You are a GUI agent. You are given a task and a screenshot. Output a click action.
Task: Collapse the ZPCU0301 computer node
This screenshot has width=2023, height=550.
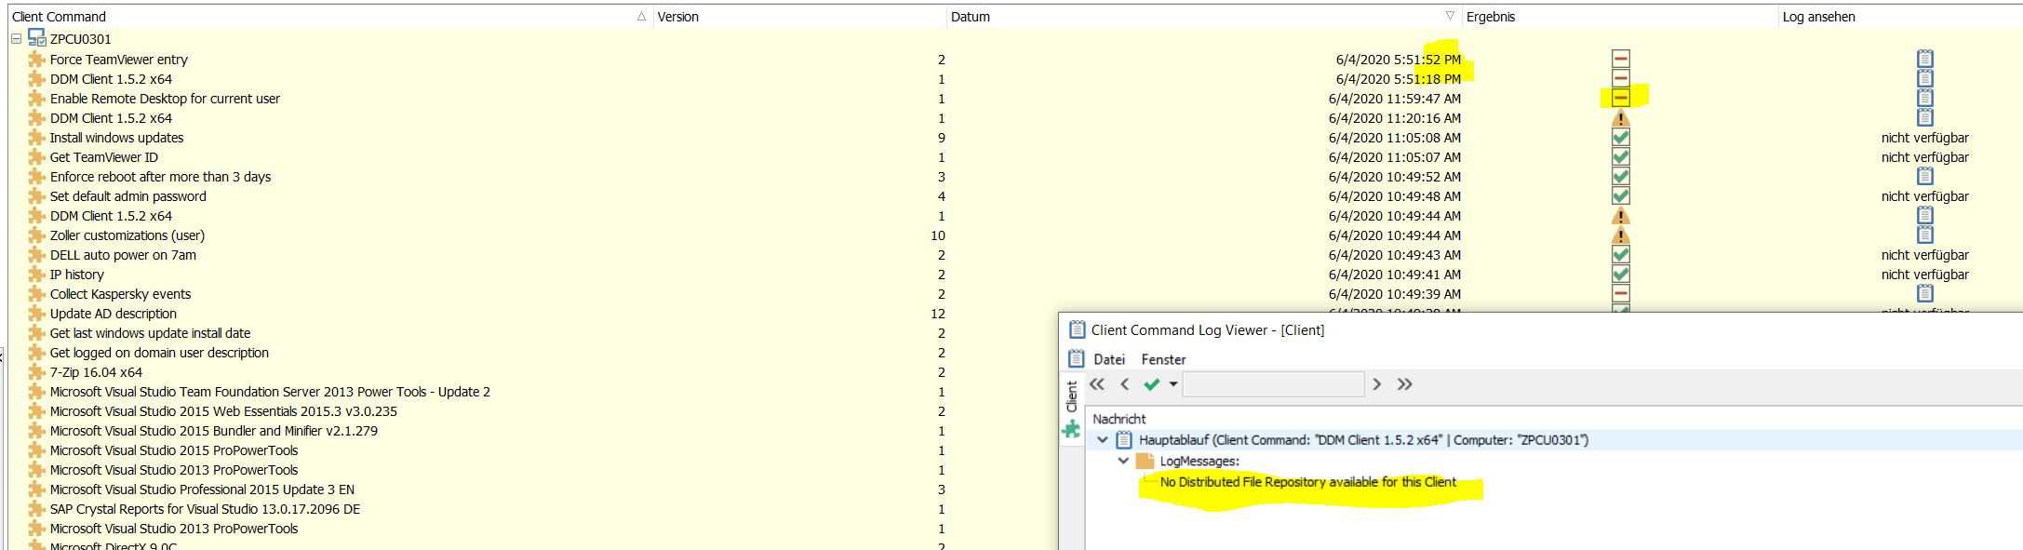pos(16,39)
